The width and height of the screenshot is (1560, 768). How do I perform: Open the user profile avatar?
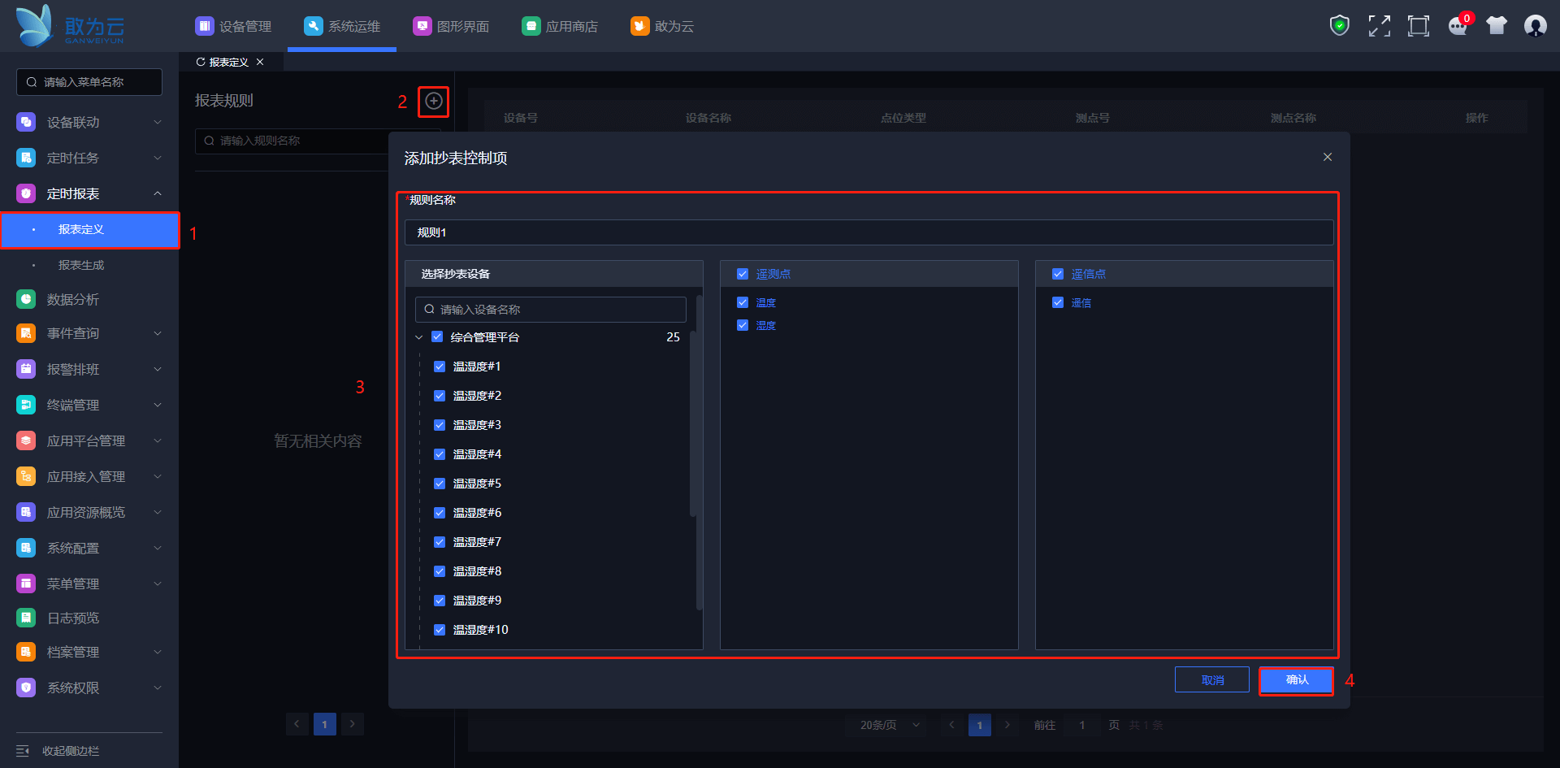[x=1535, y=26]
